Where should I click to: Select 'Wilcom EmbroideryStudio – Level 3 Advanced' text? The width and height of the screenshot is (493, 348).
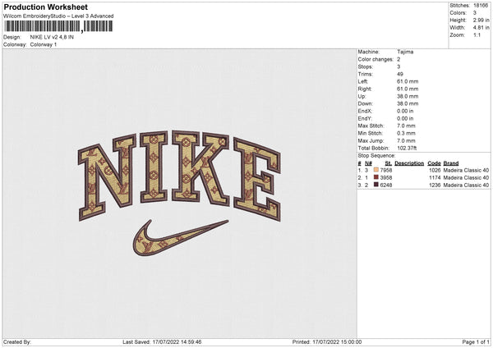click(58, 16)
